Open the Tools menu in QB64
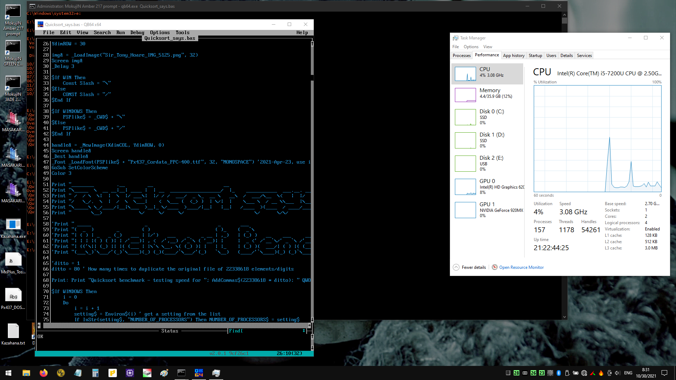Viewport: 676px width, 380px height. [x=182, y=32]
